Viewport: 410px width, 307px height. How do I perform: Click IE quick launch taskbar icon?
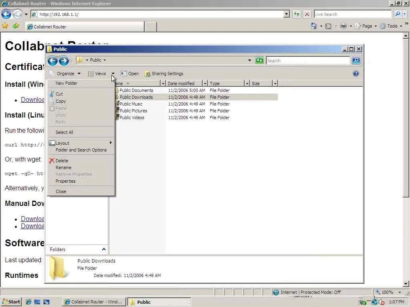[x=28, y=302]
